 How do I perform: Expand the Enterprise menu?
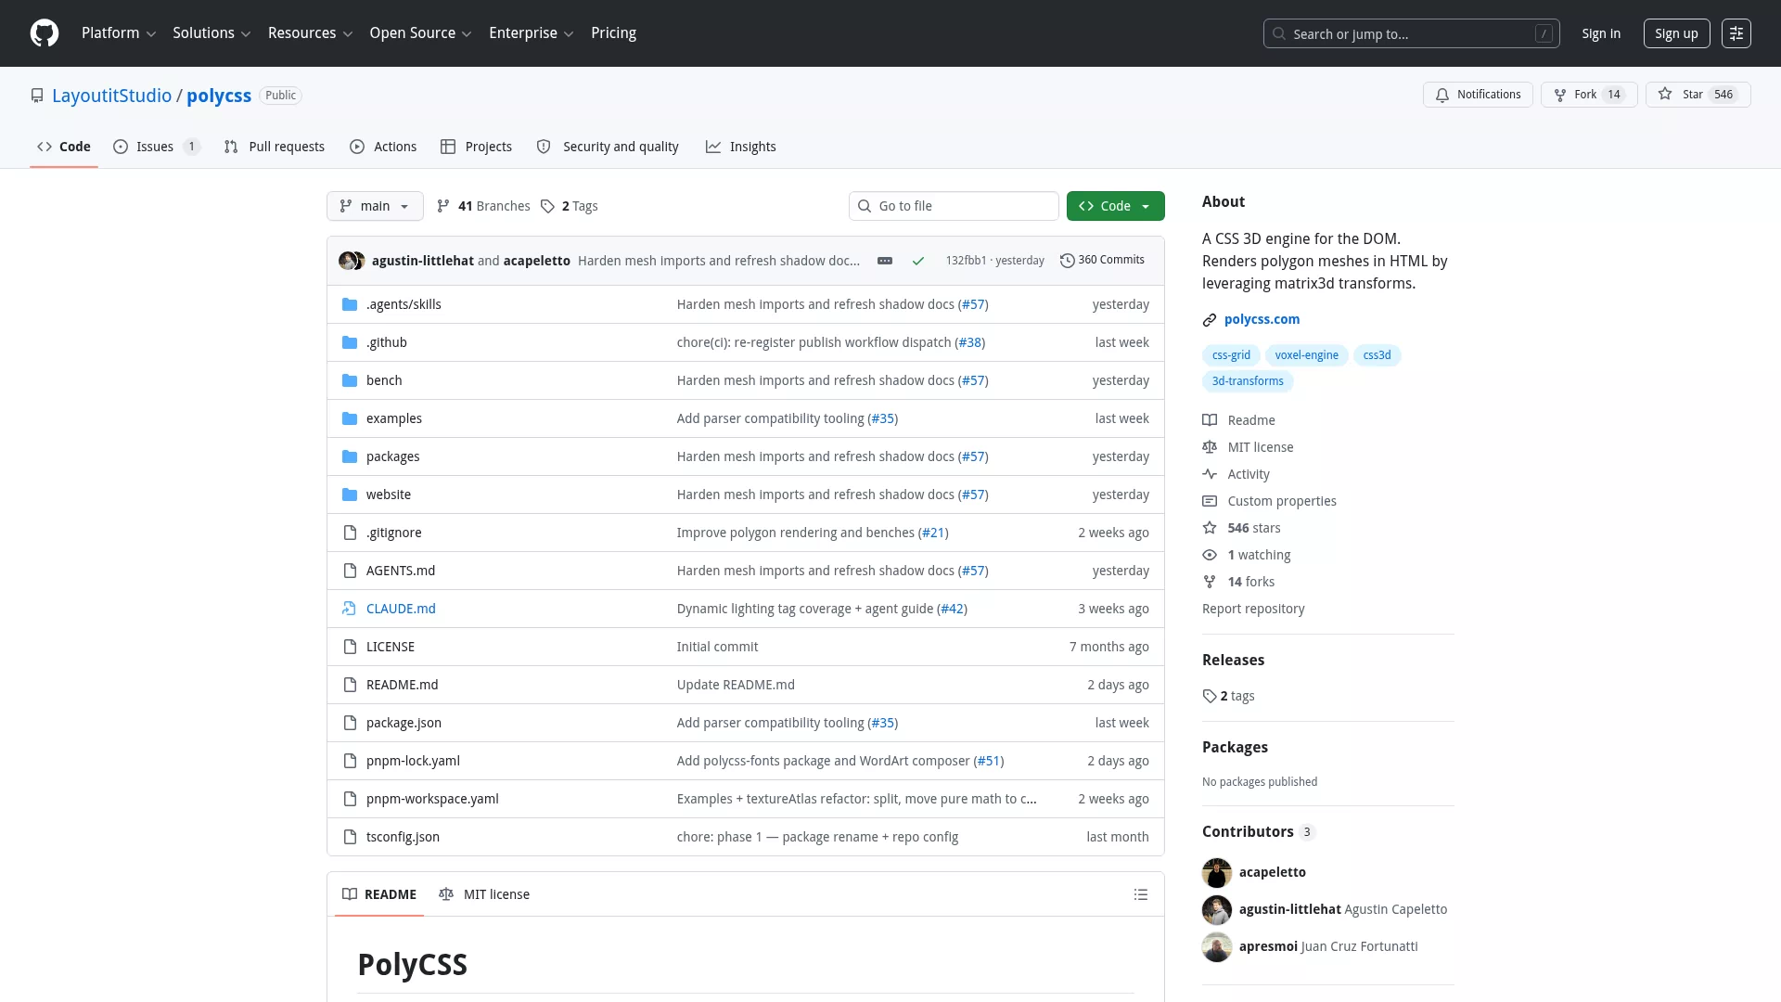tap(532, 33)
